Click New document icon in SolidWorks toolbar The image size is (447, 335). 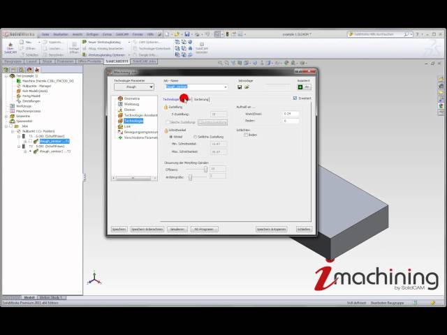coord(167,34)
